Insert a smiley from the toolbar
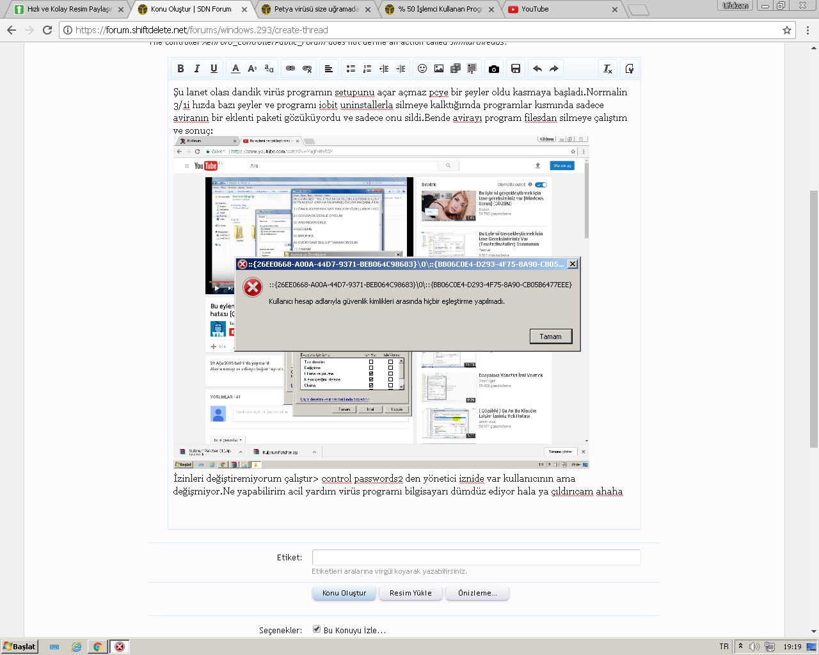 [422, 68]
